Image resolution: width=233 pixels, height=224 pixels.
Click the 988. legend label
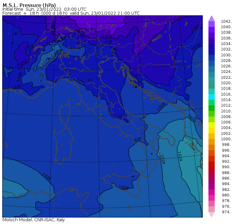click(x=227, y=173)
